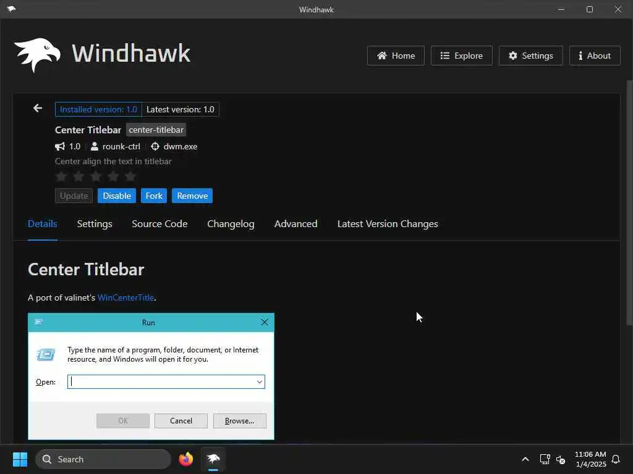Viewport: 633px width, 474px height.
Task: Open the notifications bell
Action: point(616,459)
